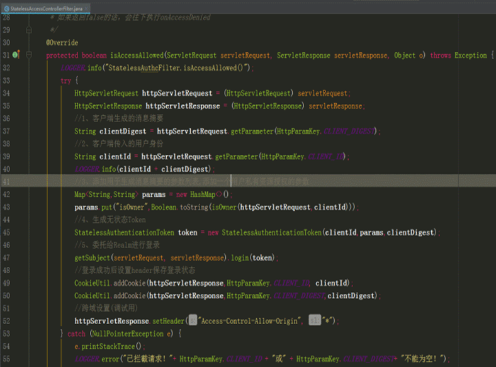Click the @Override annotation
The height and width of the screenshot is (367, 496).
pyautogui.click(x=62, y=42)
